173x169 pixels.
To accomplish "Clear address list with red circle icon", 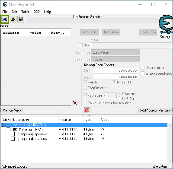I will coord(87,110).
